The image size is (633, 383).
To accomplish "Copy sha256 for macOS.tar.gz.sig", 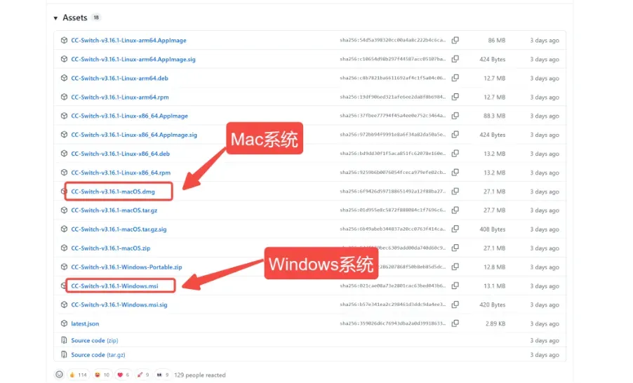I will 455,229.
